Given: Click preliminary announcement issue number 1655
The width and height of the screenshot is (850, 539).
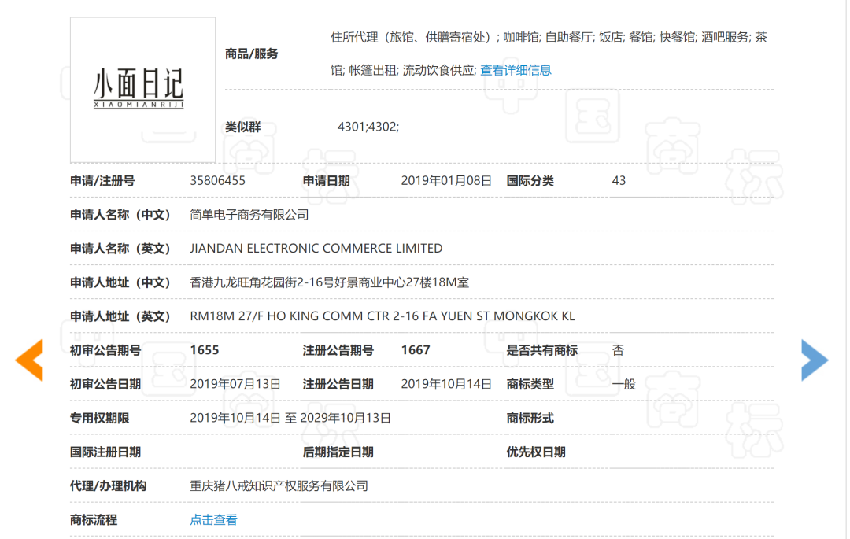Looking at the screenshot, I should coord(205,350).
